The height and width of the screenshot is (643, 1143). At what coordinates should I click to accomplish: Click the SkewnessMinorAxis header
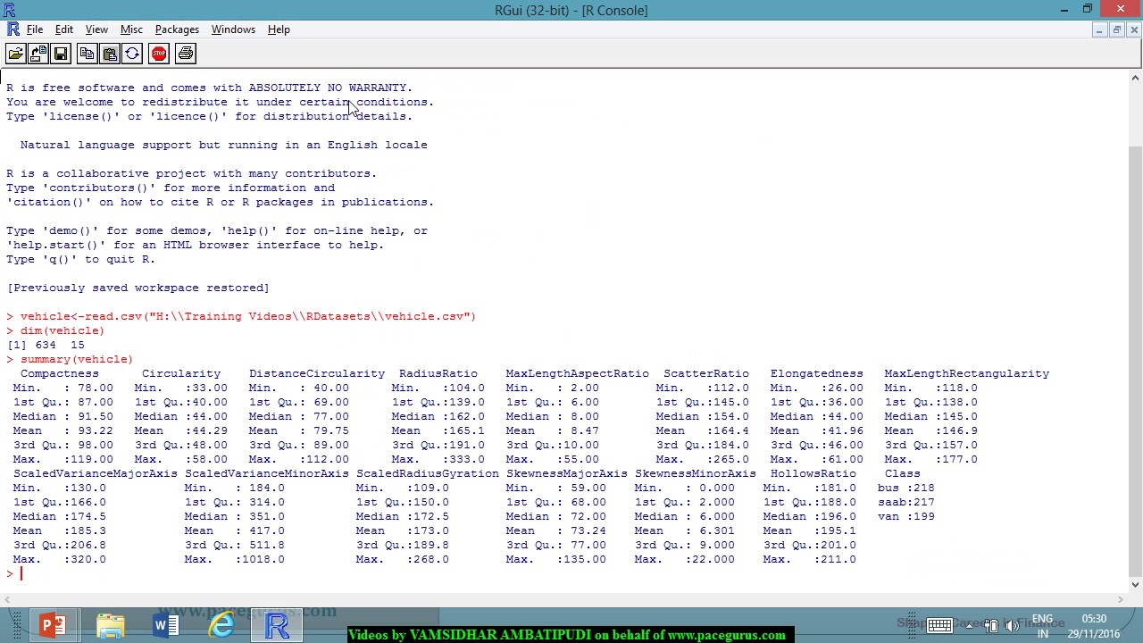click(696, 473)
